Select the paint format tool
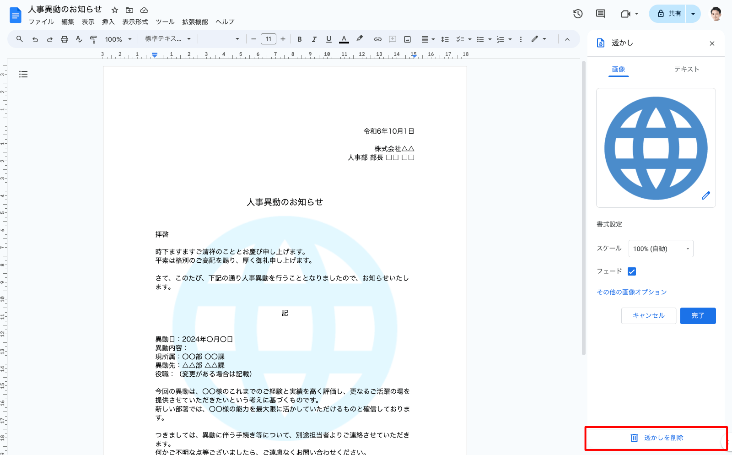 (93, 39)
